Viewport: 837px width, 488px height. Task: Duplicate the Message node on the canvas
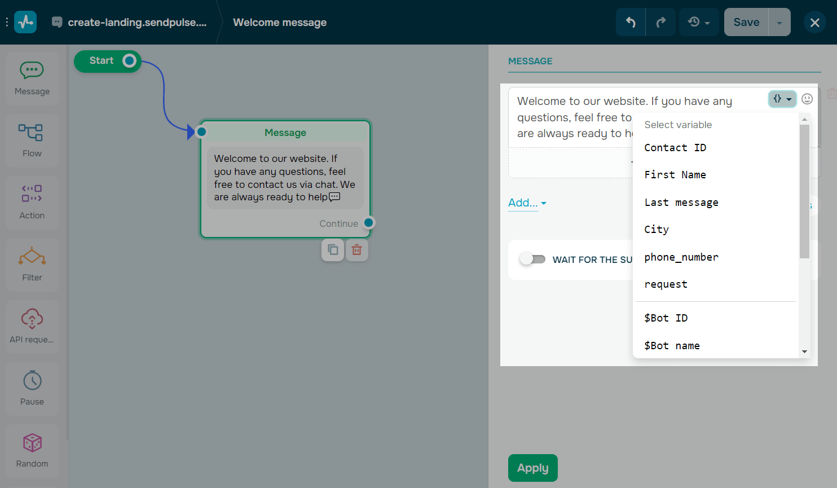point(332,249)
